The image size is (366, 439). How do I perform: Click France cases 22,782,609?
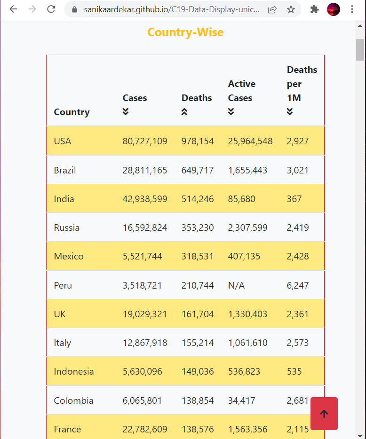(x=145, y=429)
